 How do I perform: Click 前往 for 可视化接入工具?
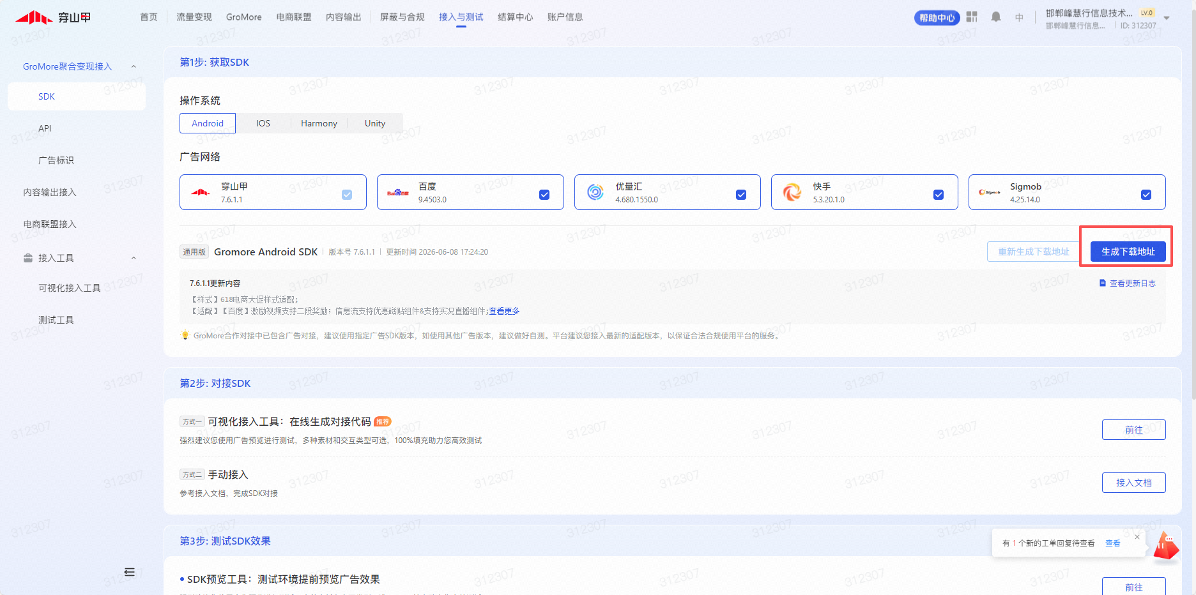tap(1134, 430)
